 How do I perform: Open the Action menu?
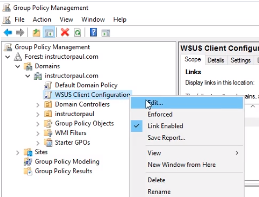(x=42, y=19)
